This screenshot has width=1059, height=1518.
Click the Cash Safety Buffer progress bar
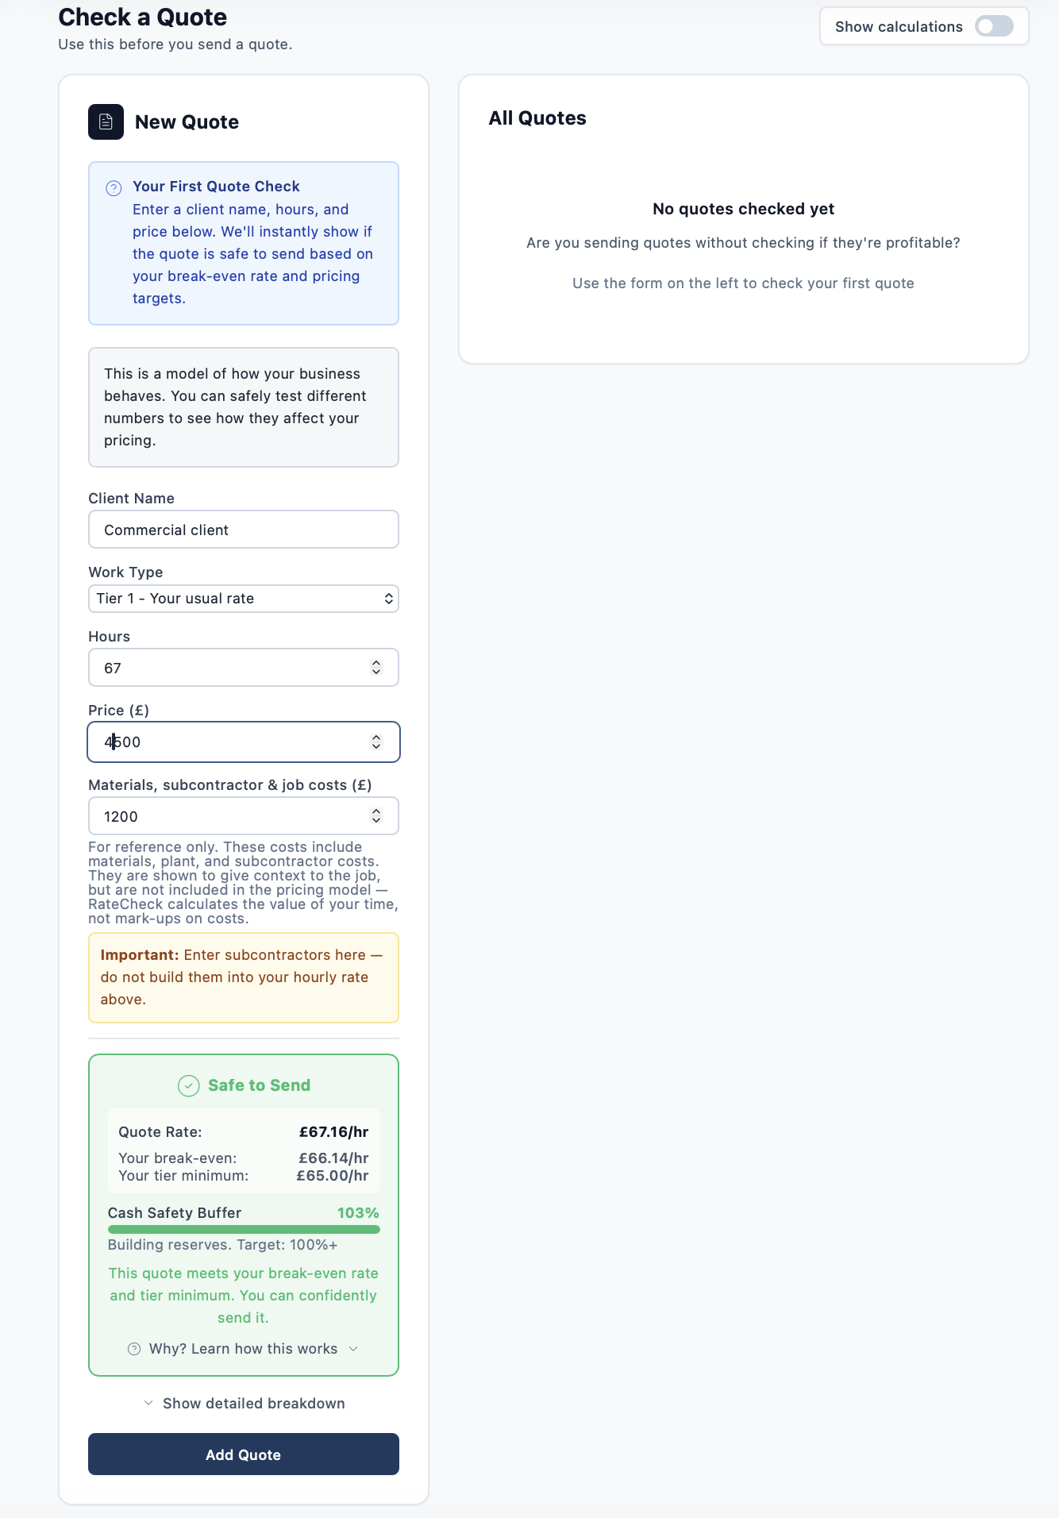click(243, 1229)
